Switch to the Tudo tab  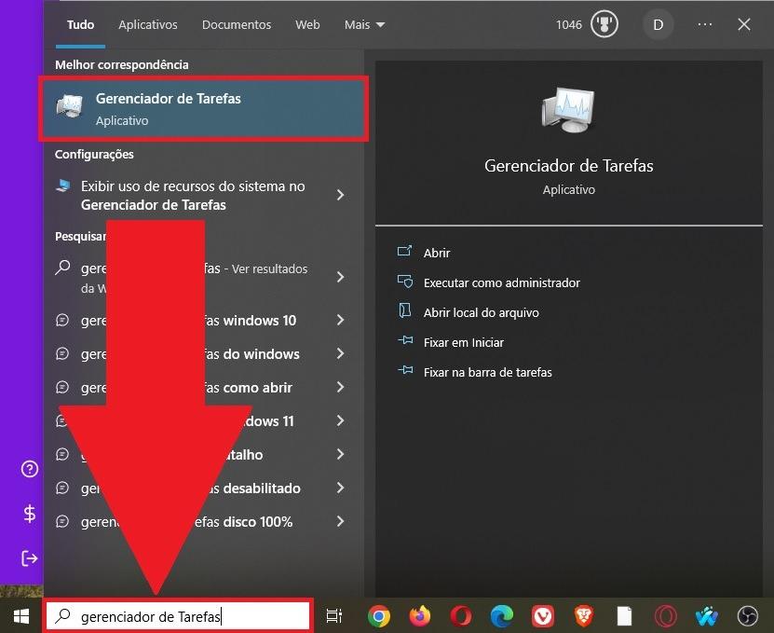80,25
